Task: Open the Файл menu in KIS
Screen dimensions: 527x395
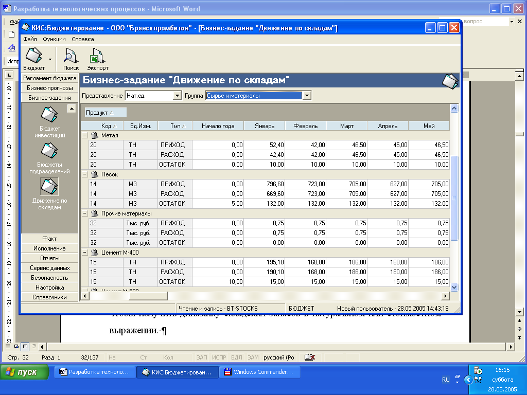Action: 30,39
